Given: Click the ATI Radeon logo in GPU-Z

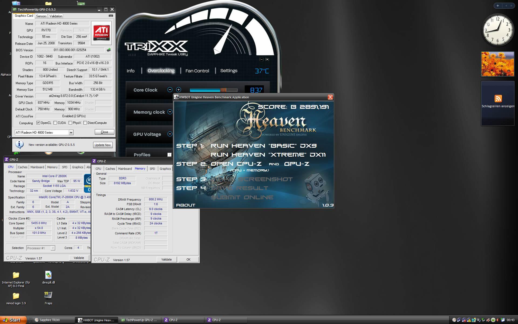Looking at the screenshot, I should pyautogui.click(x=101, y=33).
